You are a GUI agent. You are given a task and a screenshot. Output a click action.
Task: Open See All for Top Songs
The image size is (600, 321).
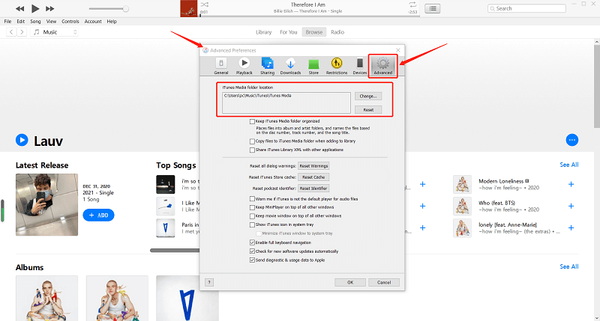pos(569,165)
